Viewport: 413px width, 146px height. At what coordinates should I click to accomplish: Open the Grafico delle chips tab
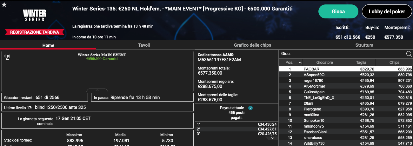coord(252,45)
